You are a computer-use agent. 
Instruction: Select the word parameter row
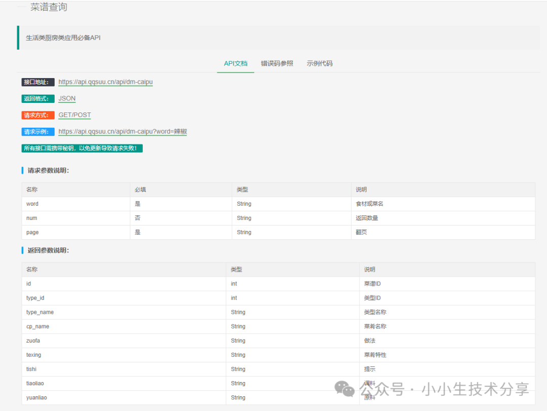(x=278, y=204)
